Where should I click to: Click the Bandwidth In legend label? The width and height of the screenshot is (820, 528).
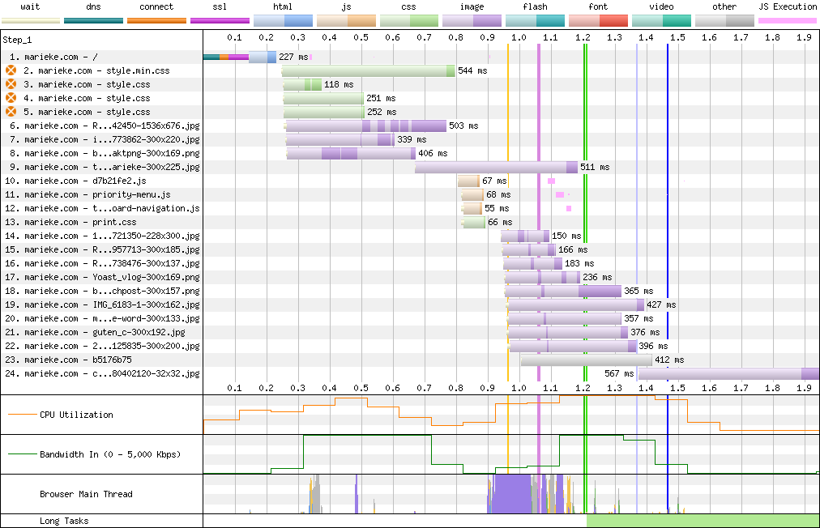110,454
